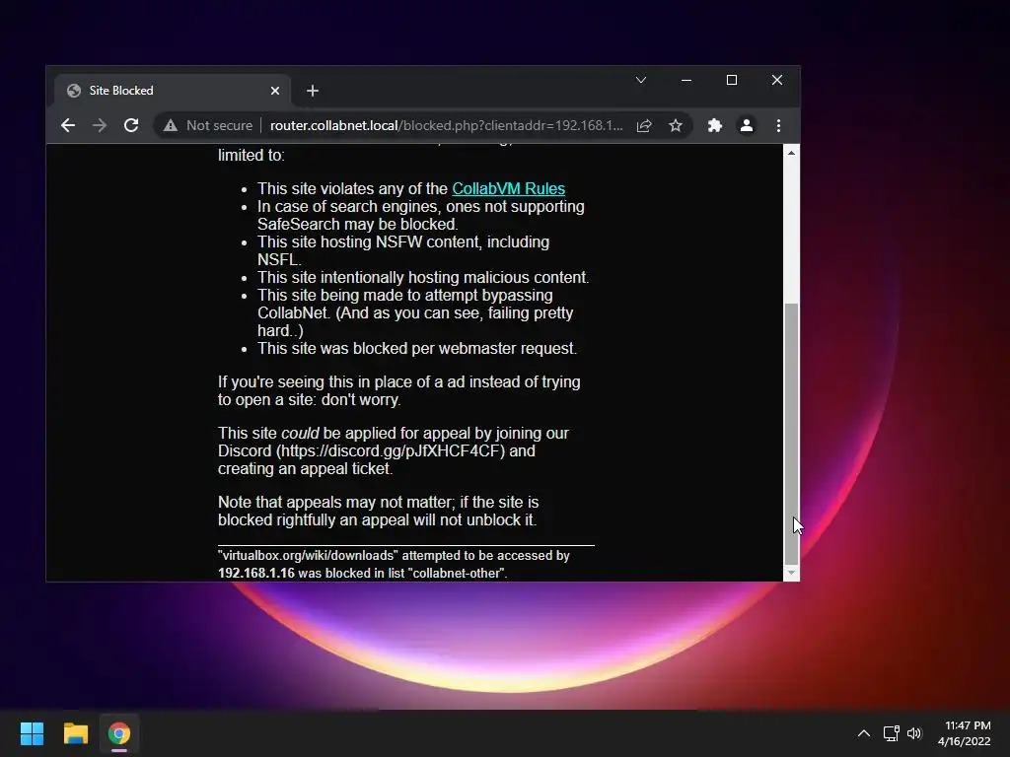Click the Discord invite text https://discord.gg/pJfXHCF4CF

pos(391,450)
